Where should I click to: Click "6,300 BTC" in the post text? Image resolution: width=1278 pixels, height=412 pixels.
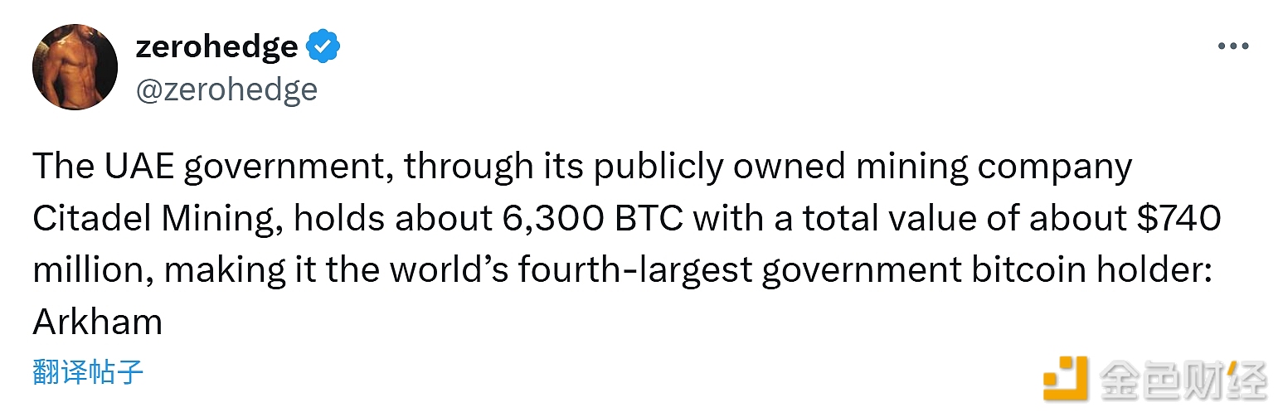(592, 220)
